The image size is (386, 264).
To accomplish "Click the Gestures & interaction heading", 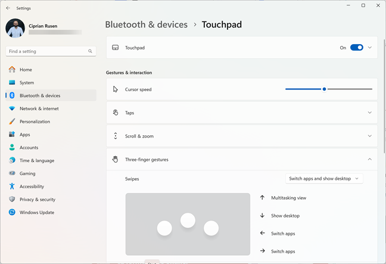I will pyautogui.click(x=129, y=72).
